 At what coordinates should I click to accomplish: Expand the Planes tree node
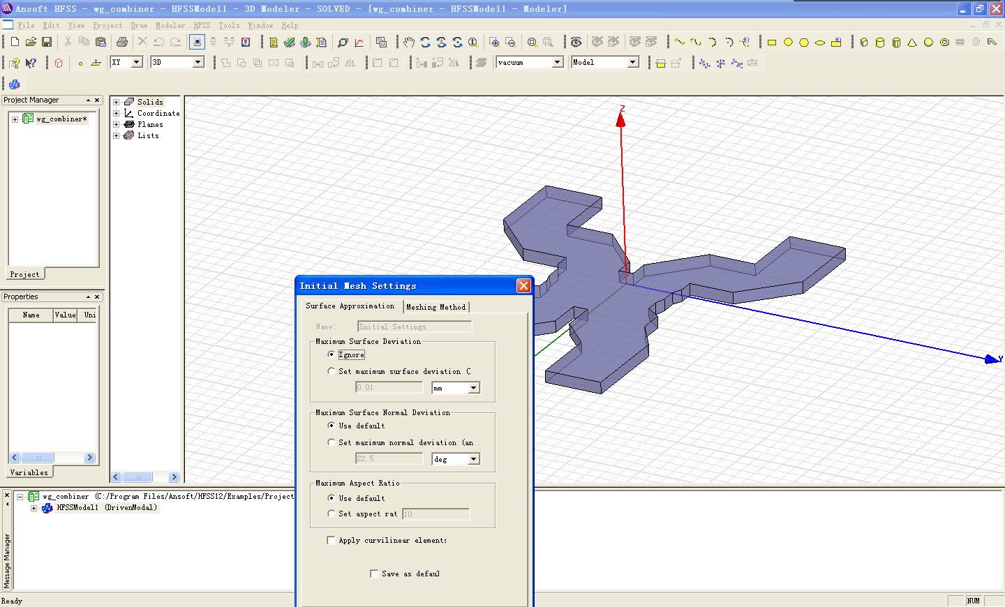(x=117, y=124)
